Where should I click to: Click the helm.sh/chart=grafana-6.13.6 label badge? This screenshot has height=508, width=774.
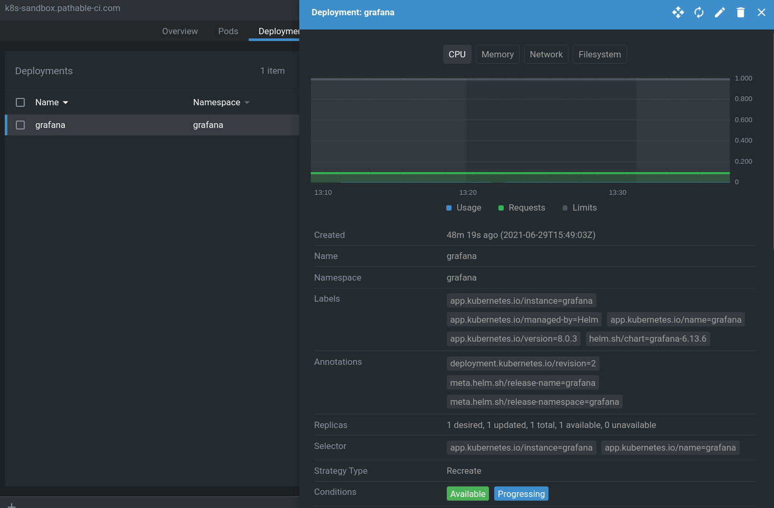point(648,338)
